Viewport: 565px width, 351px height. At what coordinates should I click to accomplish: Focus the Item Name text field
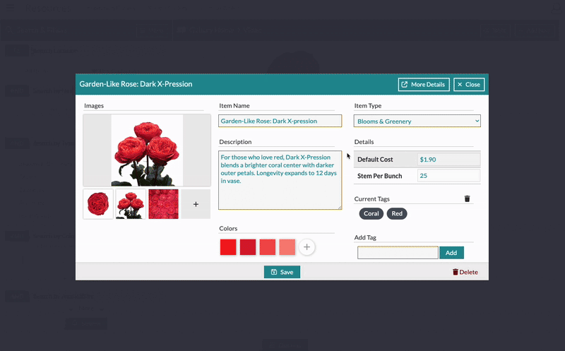click(280, 121)
